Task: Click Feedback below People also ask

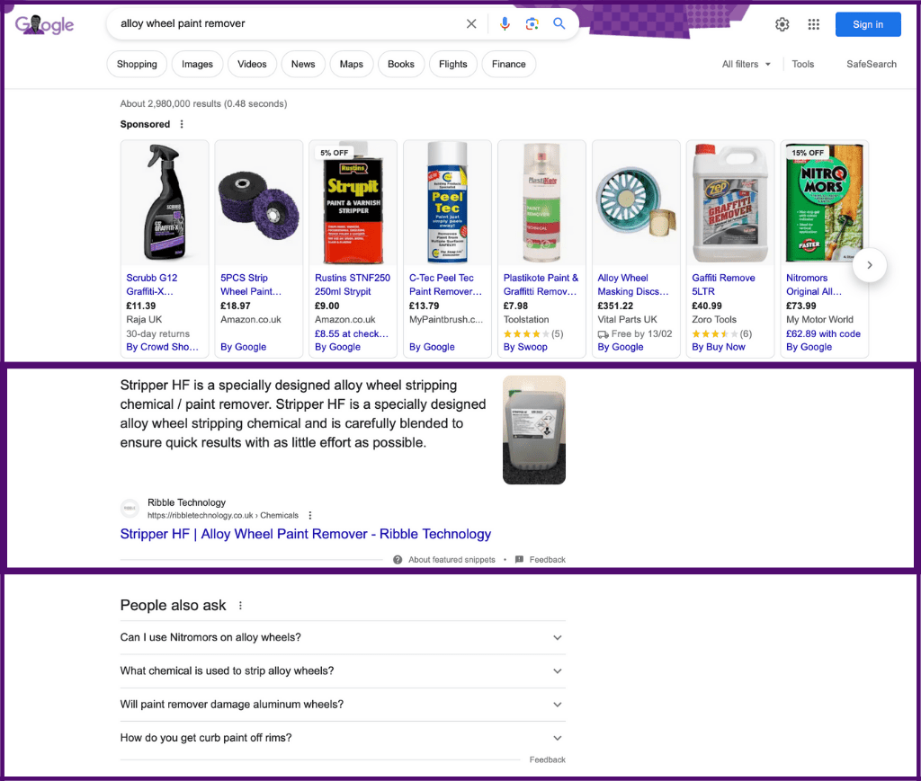Action: pos(548,759)
